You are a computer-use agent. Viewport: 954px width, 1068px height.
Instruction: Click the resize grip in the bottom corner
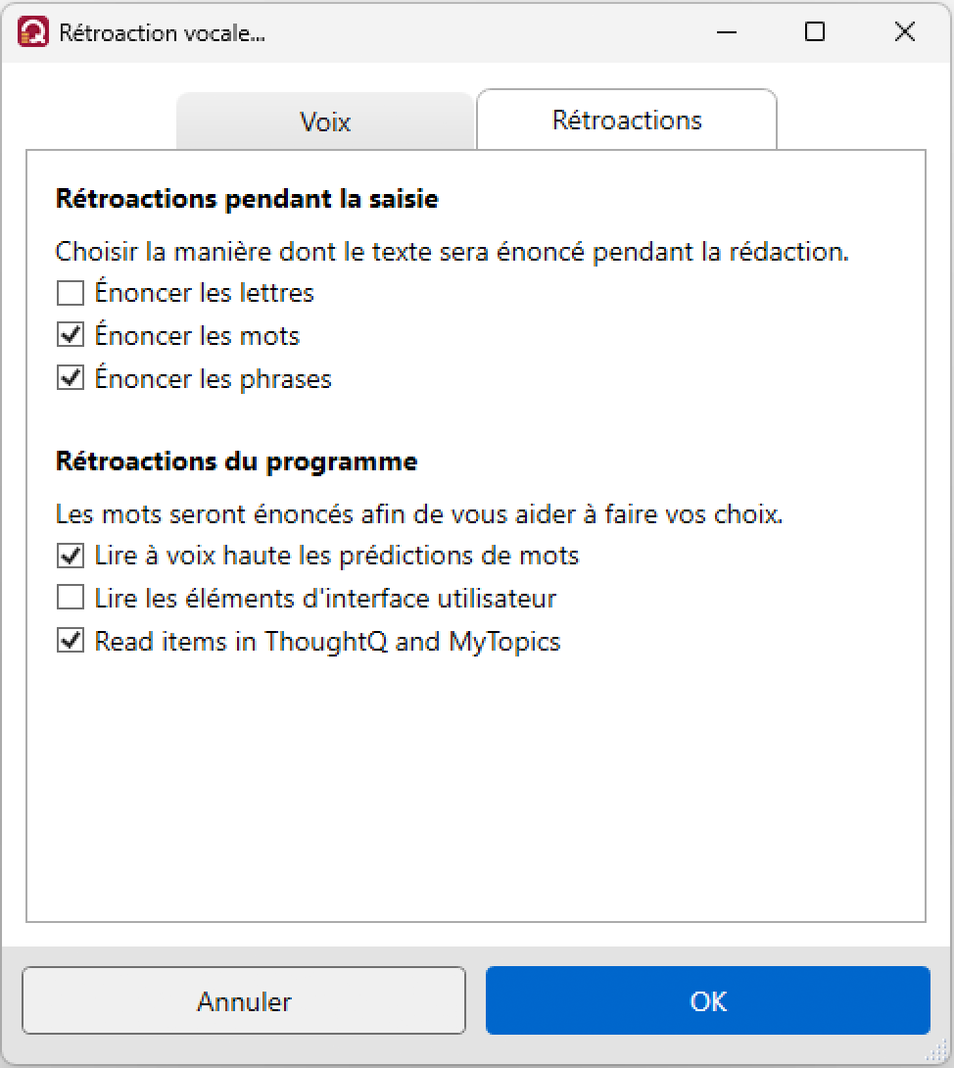click(x=938, y=1051)
